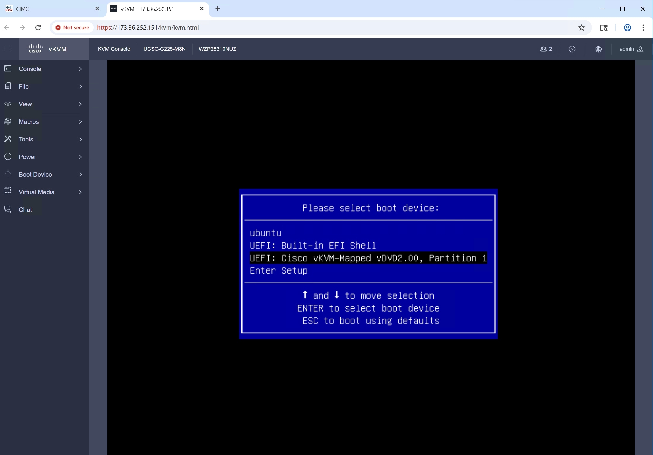This screenshot has height=455, width=653.
Task: Maximize the browser window
Action: (x=623, y=9)
